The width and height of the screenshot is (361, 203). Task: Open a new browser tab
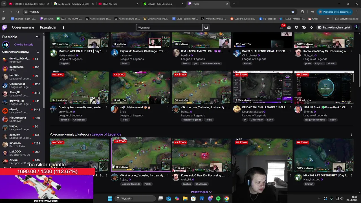[x=234, y=4]
